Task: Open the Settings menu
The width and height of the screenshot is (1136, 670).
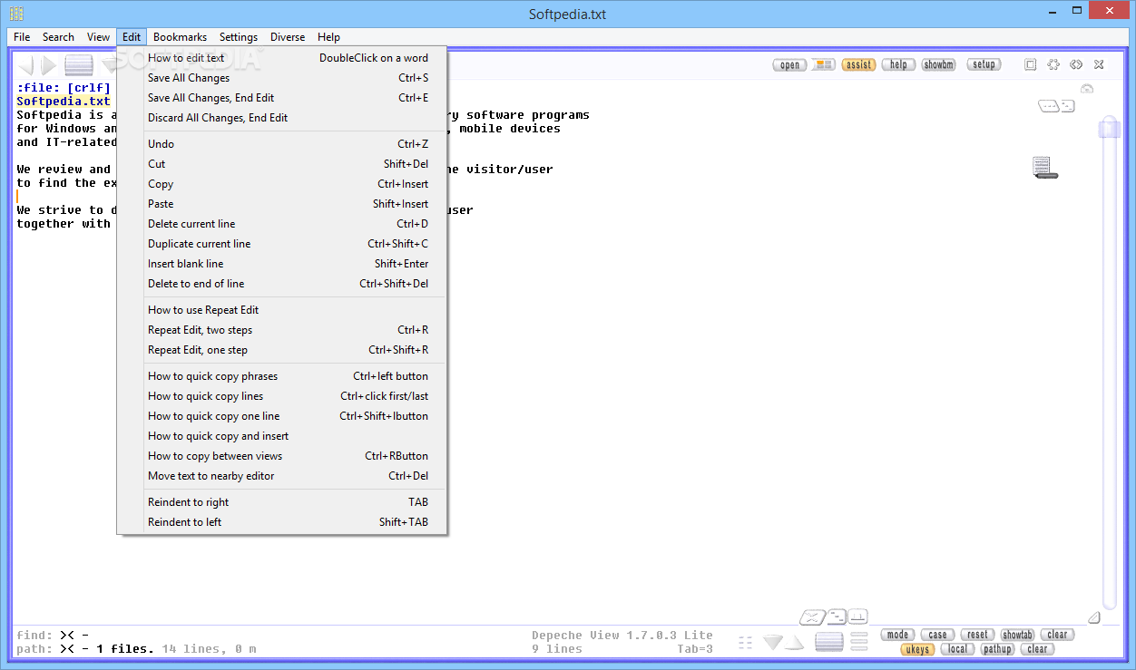Action: (239, 37)
